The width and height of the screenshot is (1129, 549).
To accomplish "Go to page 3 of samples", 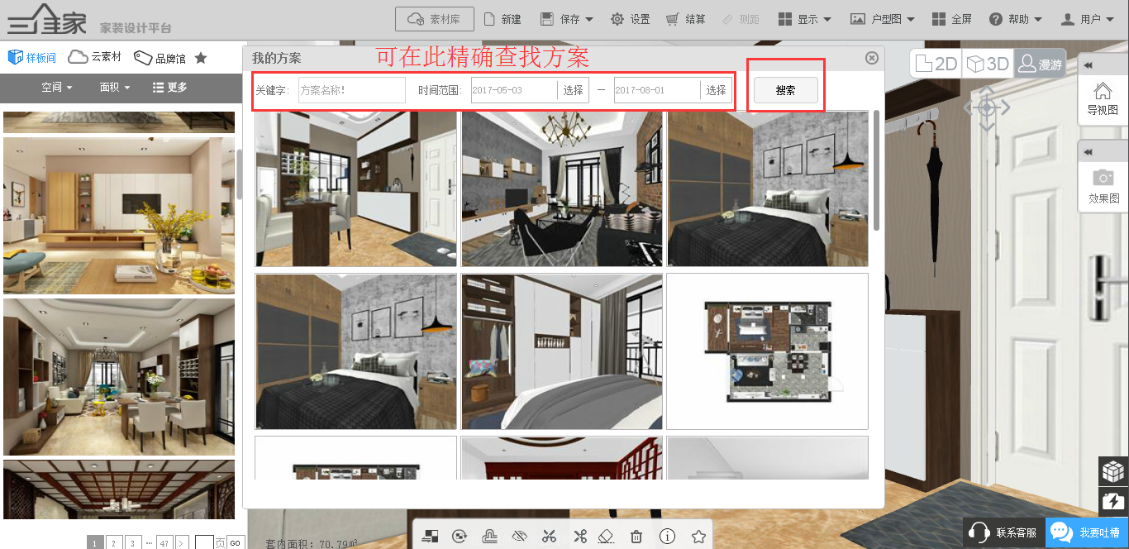I will [x=134, y=542].
